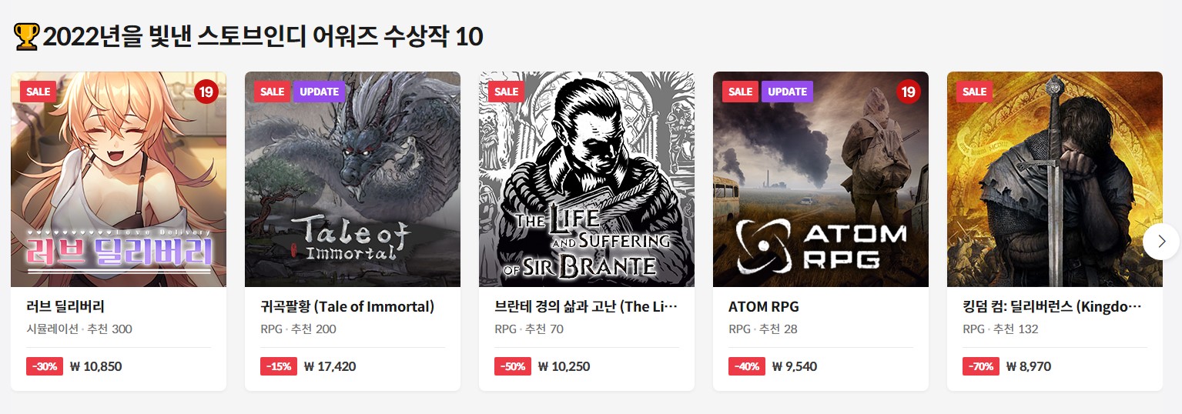
Task: Click the 귀곡팔황 (Tale of Immortal) title link
Action: (347, 306)
